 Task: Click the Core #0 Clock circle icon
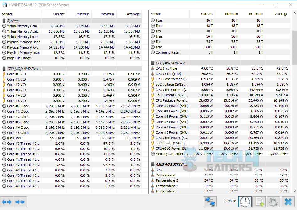pos(4,106)
